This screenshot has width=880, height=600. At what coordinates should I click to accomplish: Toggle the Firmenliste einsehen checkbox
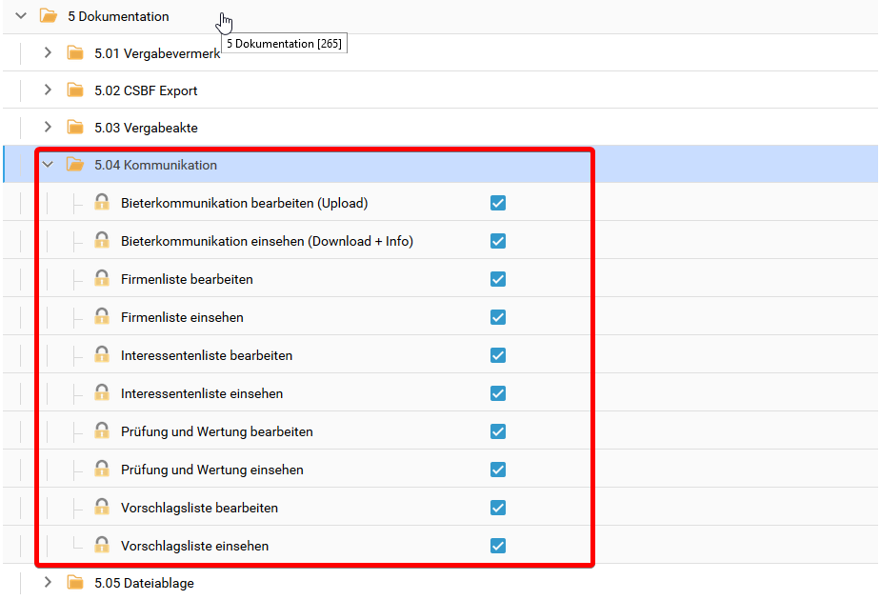tap(497, 317)
